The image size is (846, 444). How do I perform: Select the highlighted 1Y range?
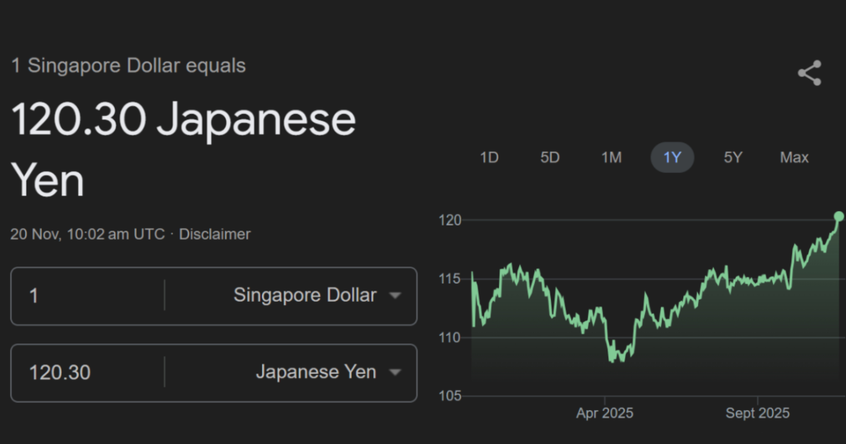672,157
